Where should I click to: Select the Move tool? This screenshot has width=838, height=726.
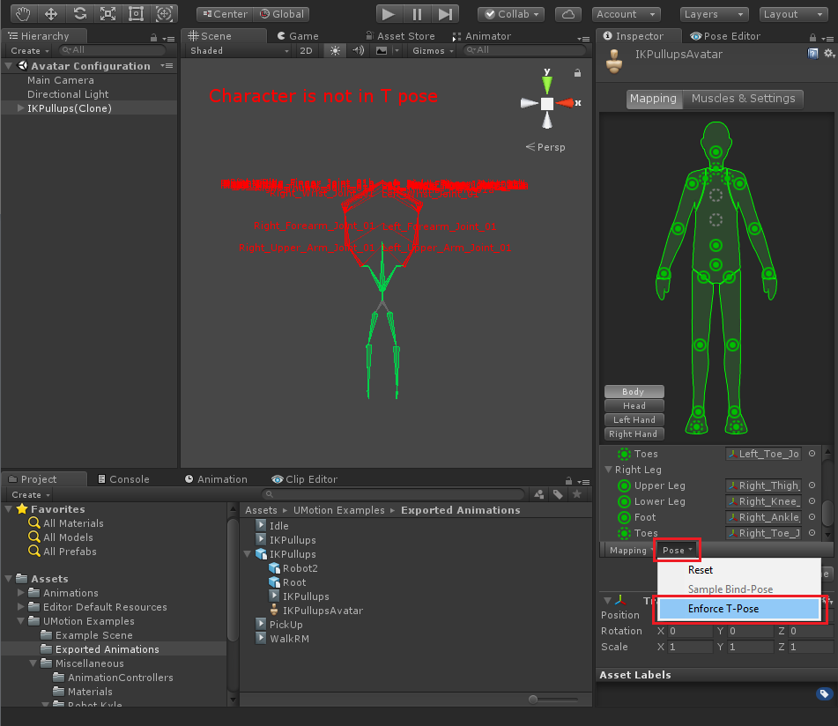pos(51,14)
